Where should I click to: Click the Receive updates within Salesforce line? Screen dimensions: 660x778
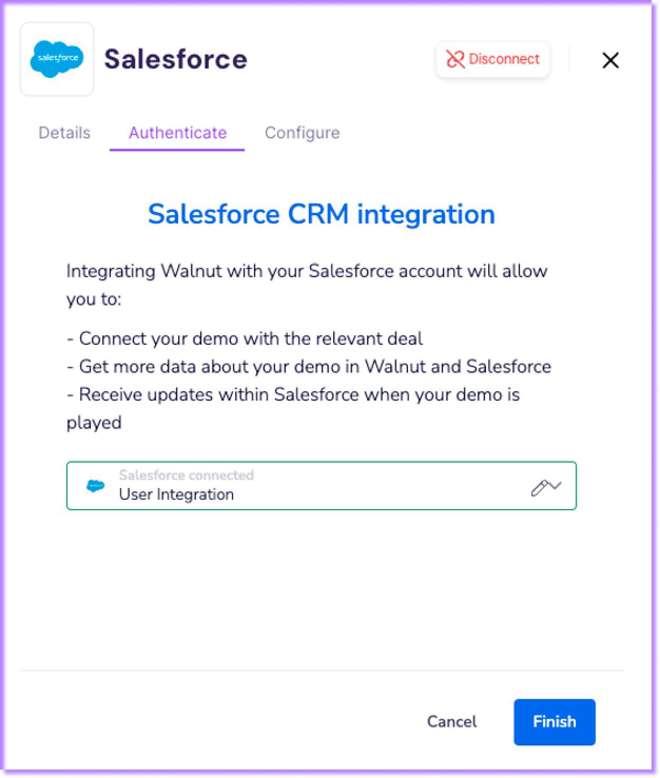pyautogui.click(x=293, y=394)
